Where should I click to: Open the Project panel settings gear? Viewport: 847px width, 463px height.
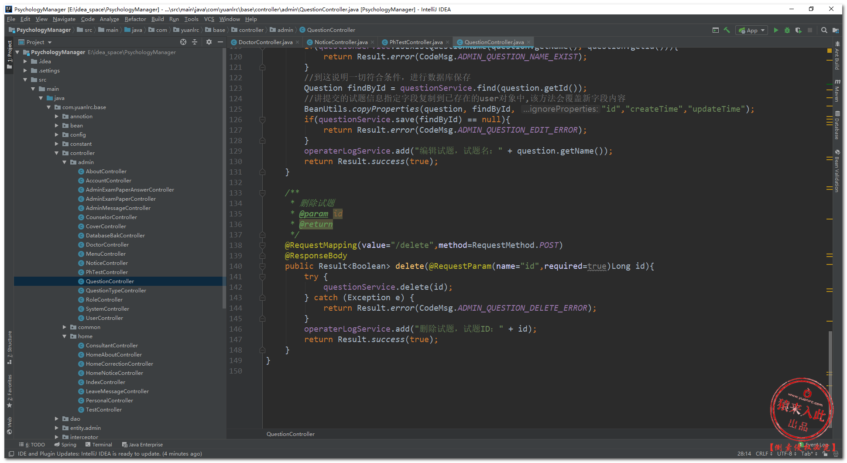point(209,42)
